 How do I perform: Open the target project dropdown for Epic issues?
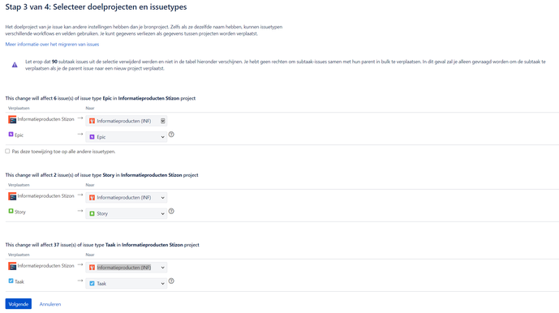[127, 121]
